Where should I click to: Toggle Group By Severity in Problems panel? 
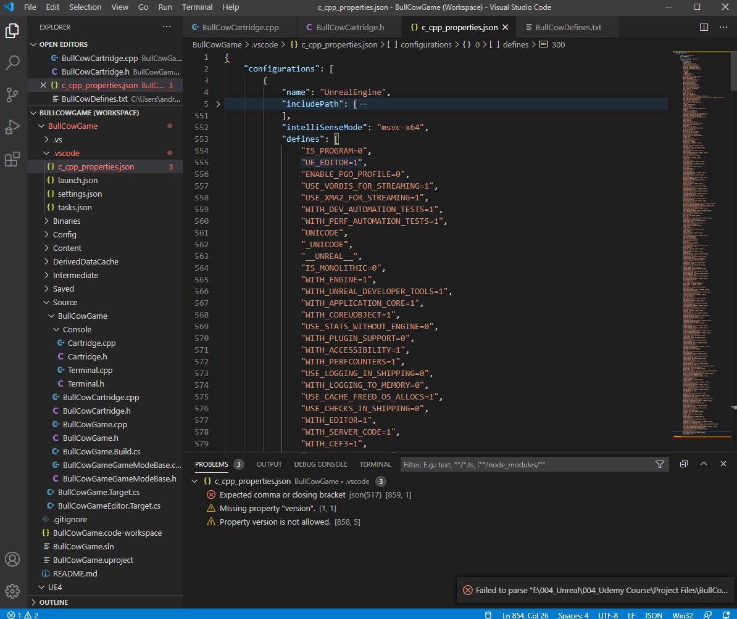[x=683, y=464]
